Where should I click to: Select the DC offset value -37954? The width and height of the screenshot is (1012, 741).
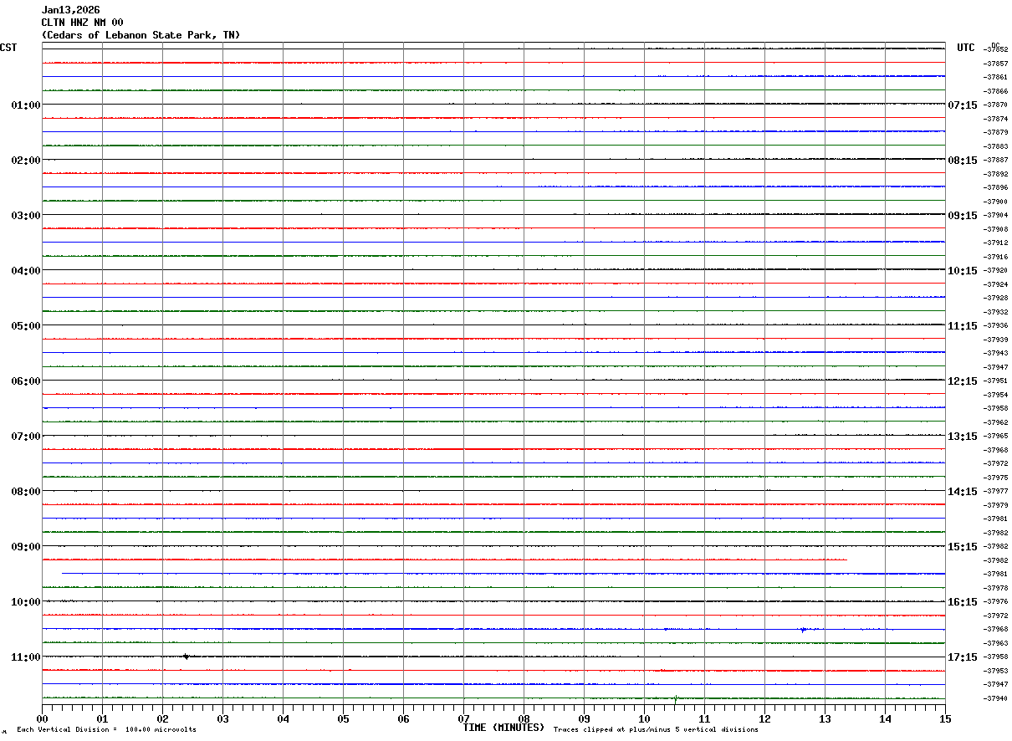click(995, 395)
